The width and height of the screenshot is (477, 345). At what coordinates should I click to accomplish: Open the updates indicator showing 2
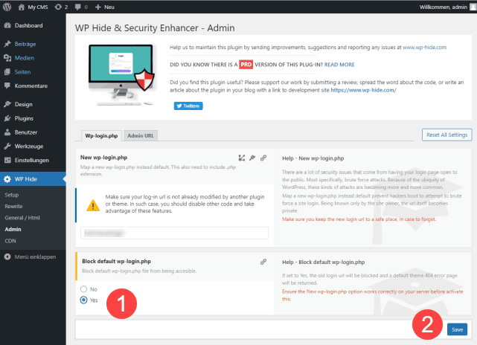click(x=61, y=7)
